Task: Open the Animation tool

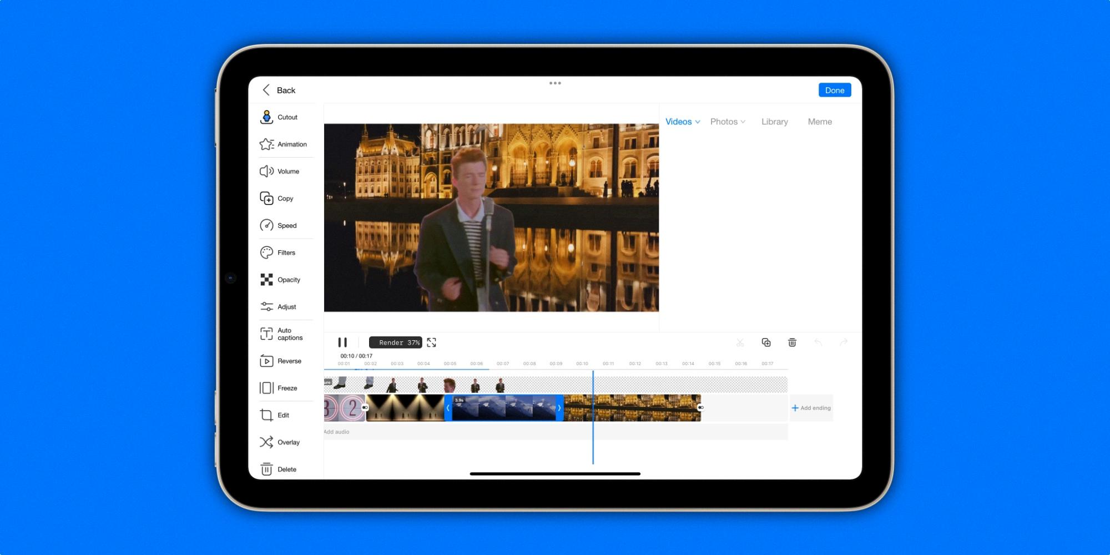Action: pos(283,144)
